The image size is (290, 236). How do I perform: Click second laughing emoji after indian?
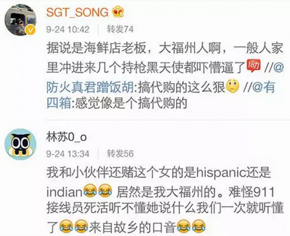point(105,191)
